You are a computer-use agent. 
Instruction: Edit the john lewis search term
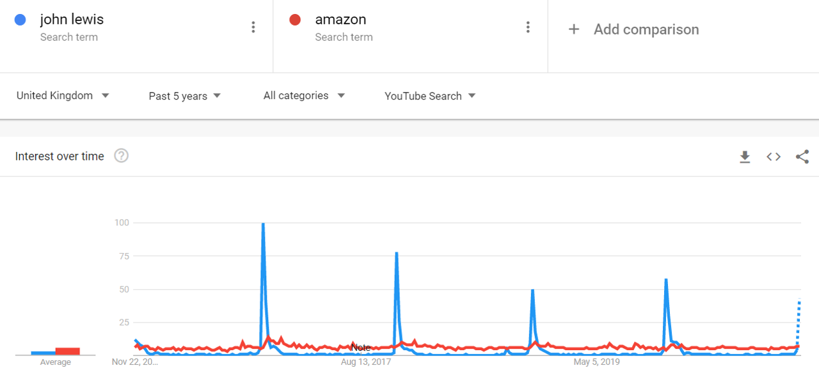(x=72, y=20)
